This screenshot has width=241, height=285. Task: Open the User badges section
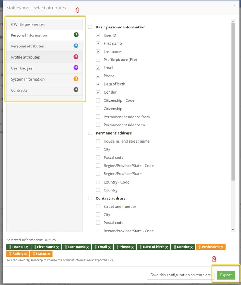(x=45, y=68)
